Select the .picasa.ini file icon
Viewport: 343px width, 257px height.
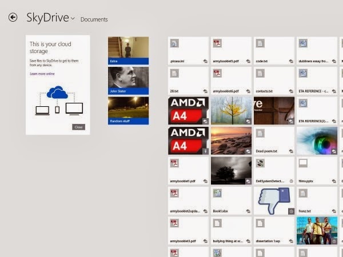coord(174,43)
